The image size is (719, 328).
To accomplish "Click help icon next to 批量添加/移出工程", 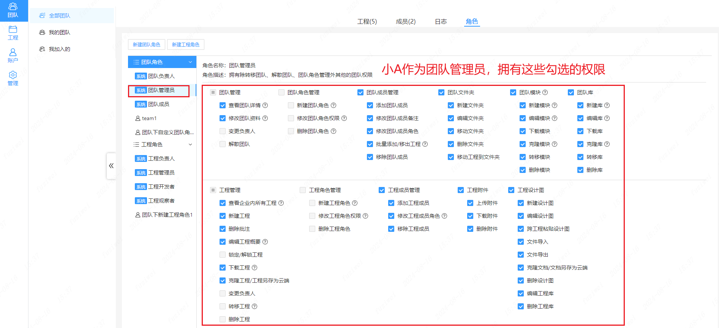I will pyautogui.click(x=425, y=144).
